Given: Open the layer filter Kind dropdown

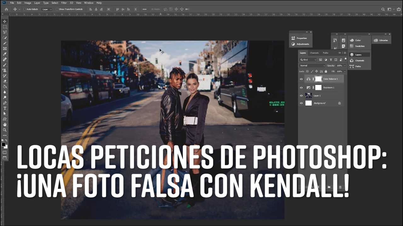Looking at the screenshot, I should tap(308, 60).
